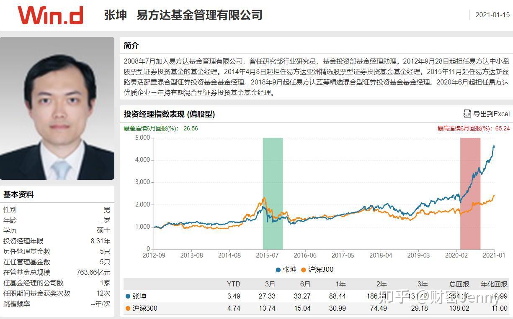Toggle the orange 沪深300 legend marker under the chart
Screen dimensions: 513x319
(304, 270)
